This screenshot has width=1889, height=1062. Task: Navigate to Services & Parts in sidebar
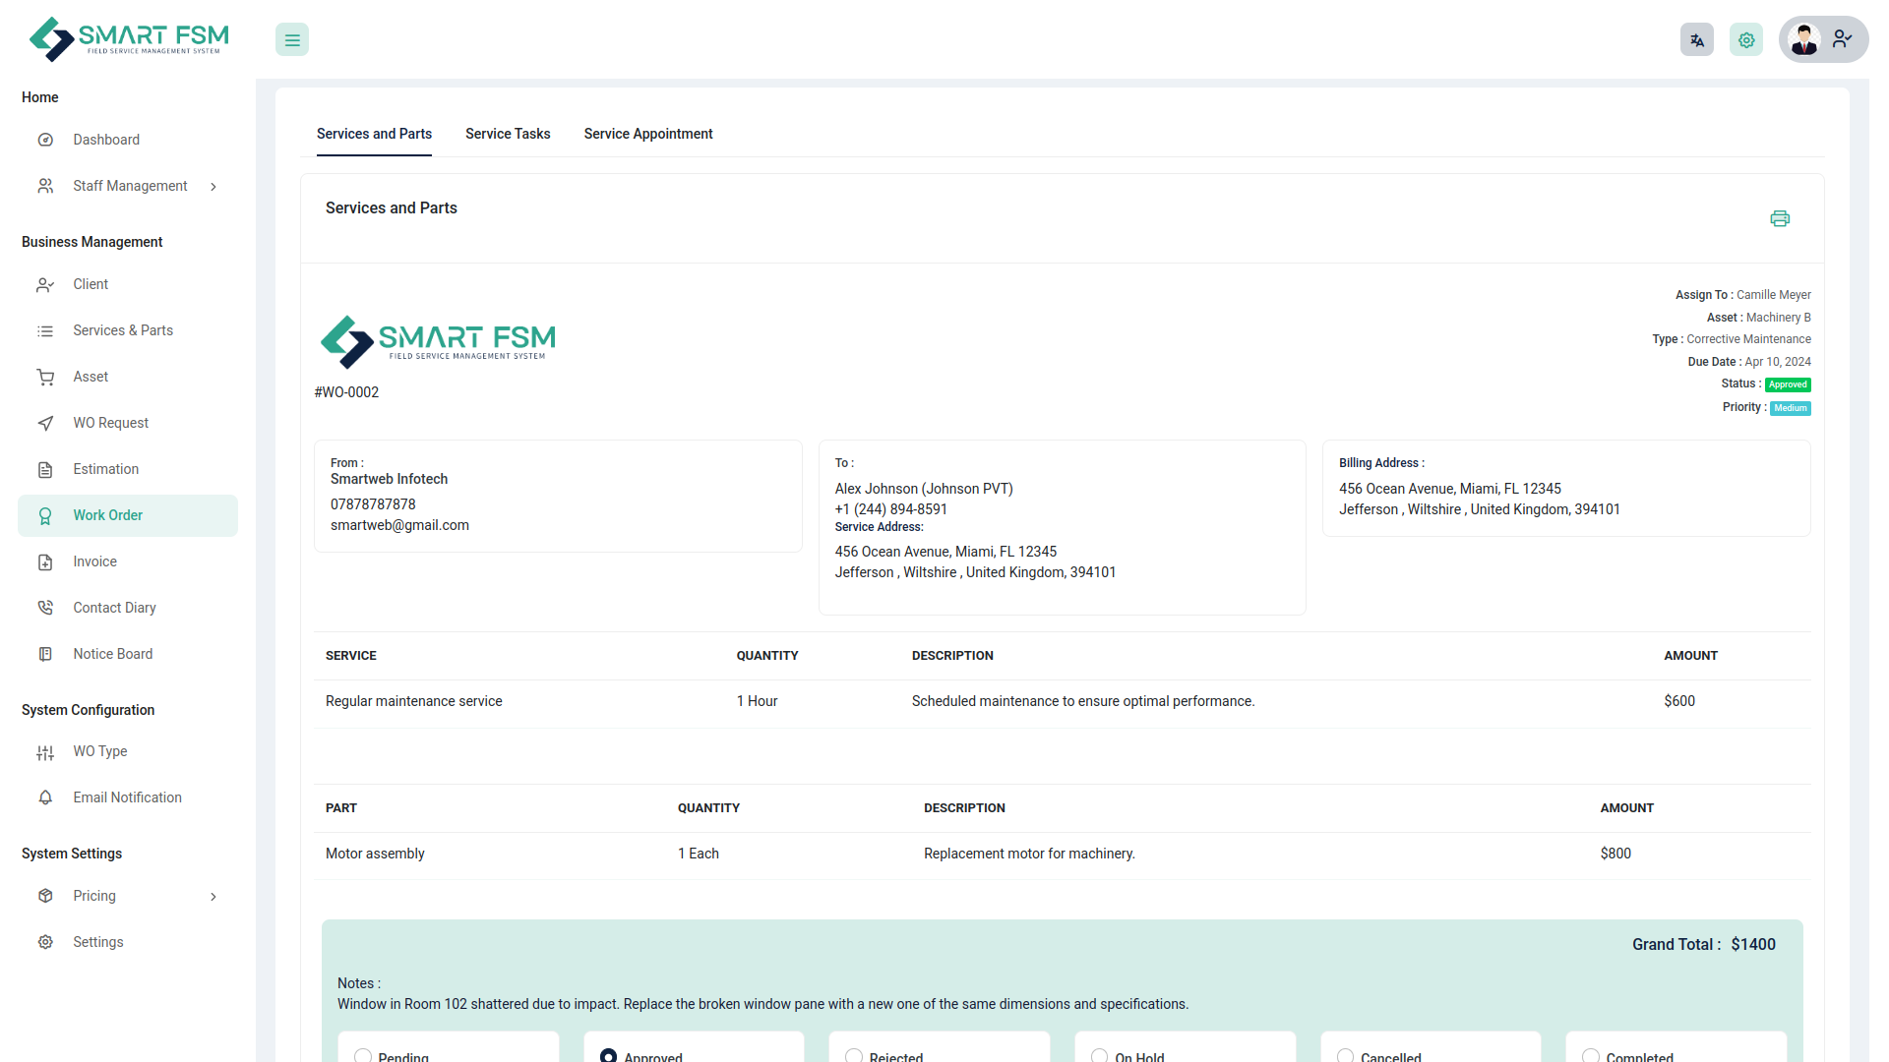[x=123, y=330]
